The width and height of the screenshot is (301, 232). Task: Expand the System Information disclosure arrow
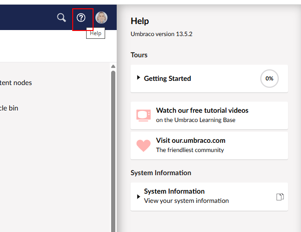[138, 196]
